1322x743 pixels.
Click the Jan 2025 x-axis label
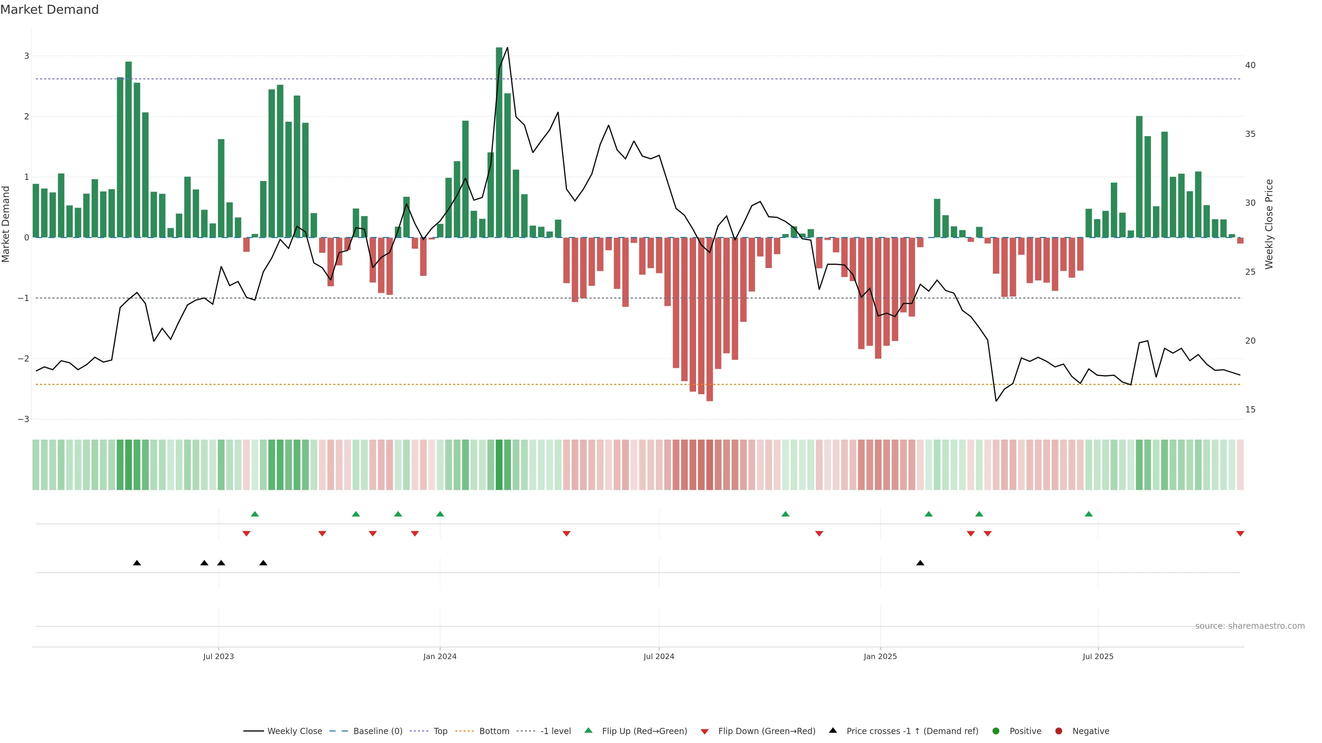tap(880, 656)
